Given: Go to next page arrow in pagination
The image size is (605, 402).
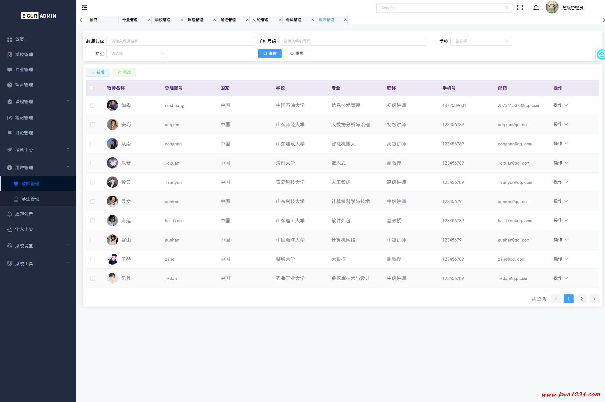Looking at the screenshot, I should click(x=594, y=299).
